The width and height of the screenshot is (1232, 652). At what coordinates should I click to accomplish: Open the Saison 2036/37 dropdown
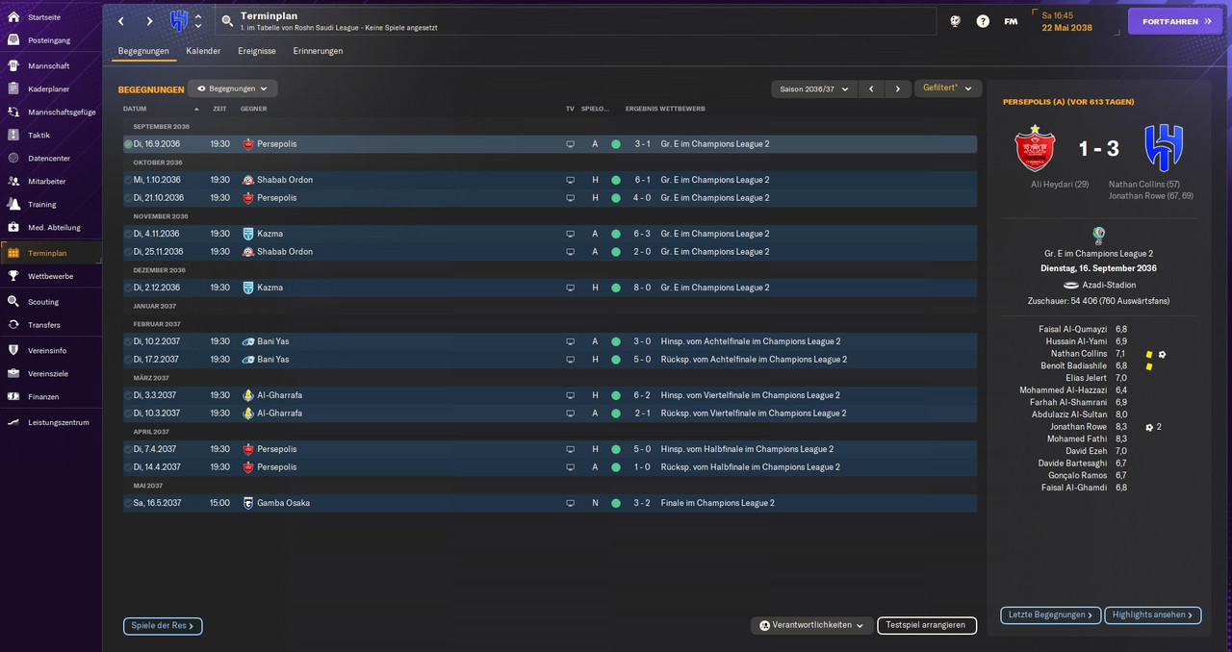(813, 88)
